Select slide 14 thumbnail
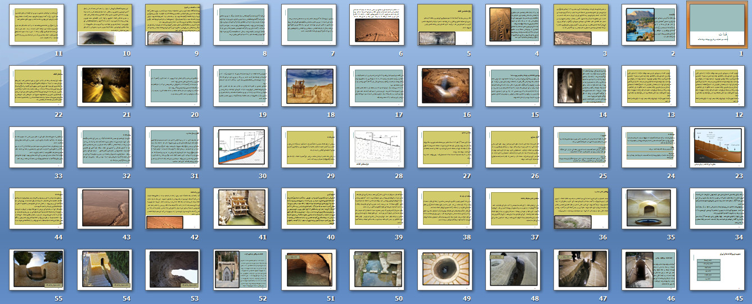The width and height of the screenshot is (752, 304). [581, 86]
